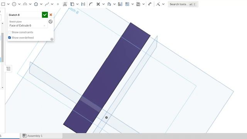The width and height of the screenshot is (247, 139).
Task: Click the feature list scrollbar down arrow
Action: [2, 88]
